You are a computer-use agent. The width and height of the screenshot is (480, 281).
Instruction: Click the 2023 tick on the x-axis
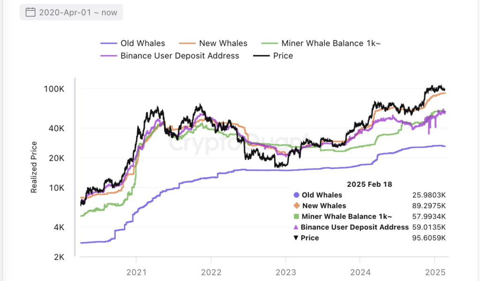(285, 272)
